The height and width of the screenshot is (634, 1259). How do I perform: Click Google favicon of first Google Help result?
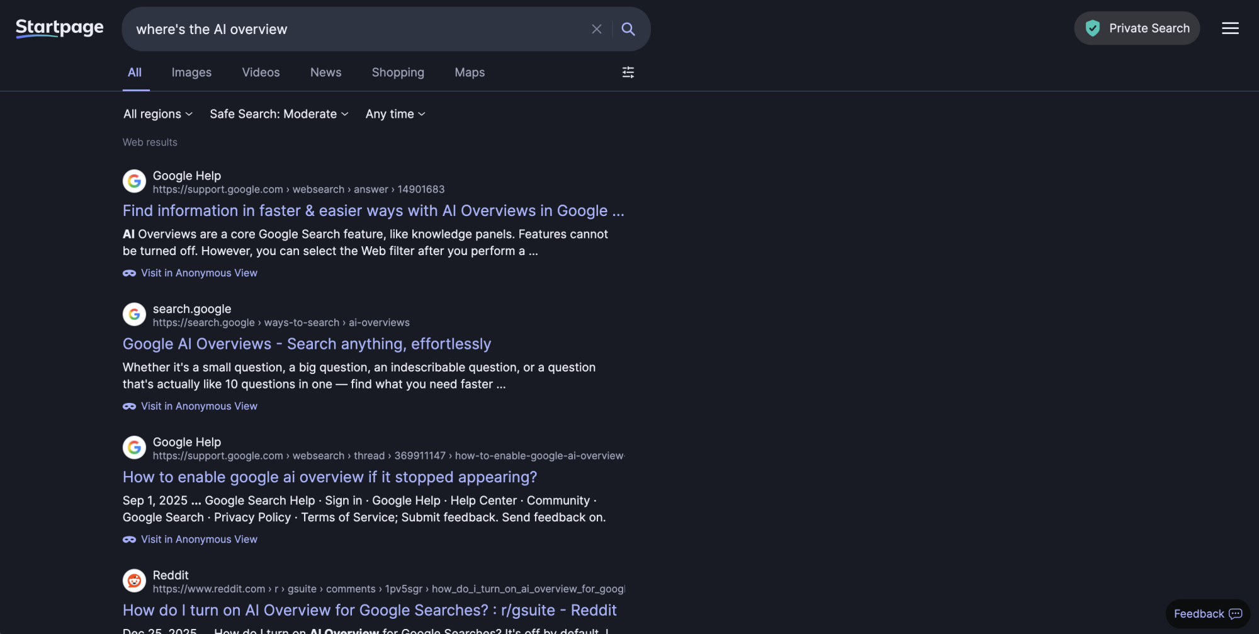click(x=134, y=181)
